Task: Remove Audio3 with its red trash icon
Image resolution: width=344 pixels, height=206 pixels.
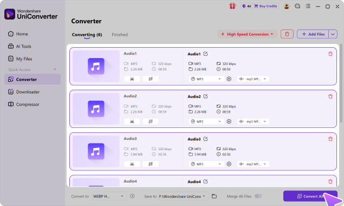Action: [x=330, y=139]
